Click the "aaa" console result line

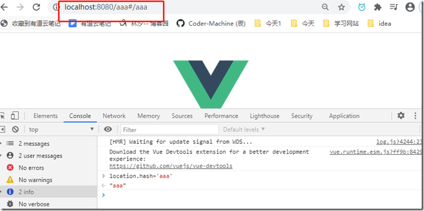(x=118, y=186)
